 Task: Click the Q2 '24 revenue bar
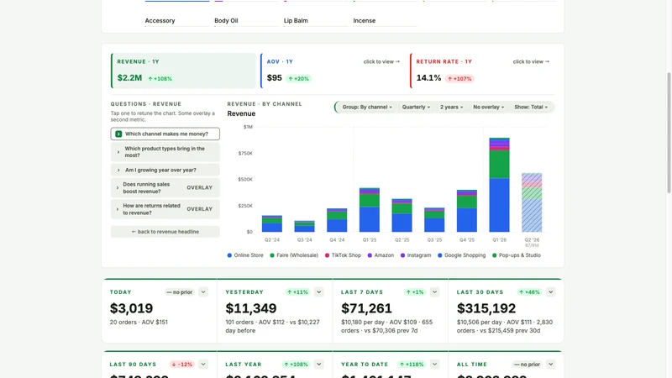(272, 223)
